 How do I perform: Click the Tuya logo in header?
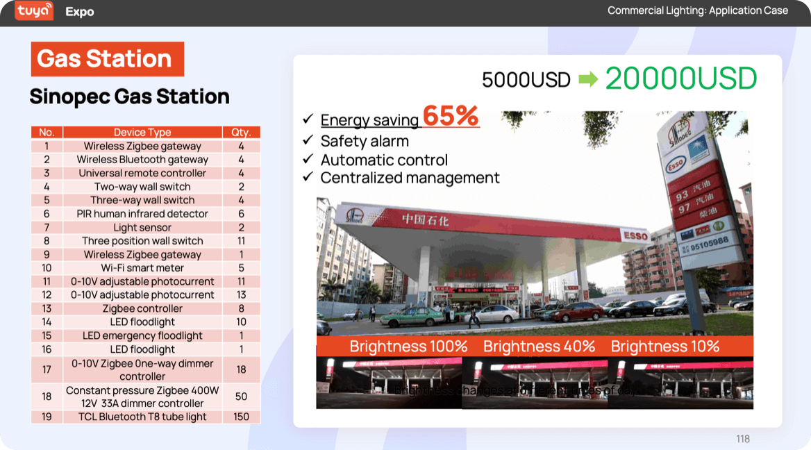coord(33,11)
